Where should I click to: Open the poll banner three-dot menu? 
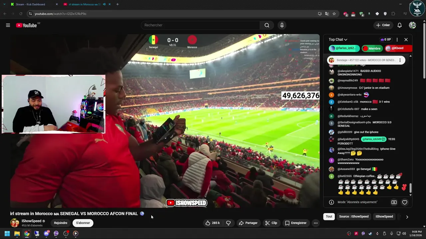(400, 60)
